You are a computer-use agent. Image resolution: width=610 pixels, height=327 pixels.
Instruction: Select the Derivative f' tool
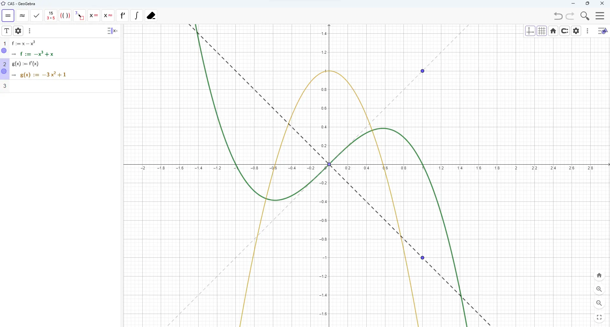[x=123, y=16]
